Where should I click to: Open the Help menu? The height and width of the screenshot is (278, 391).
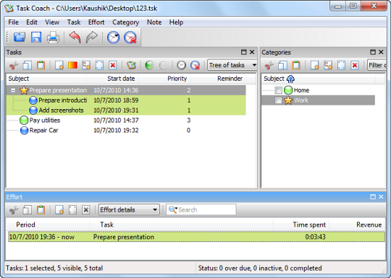pos(176,22)
